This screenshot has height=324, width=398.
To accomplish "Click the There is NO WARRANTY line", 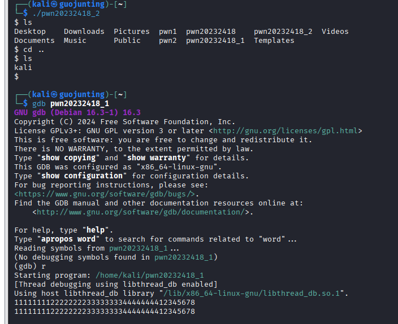I will (134, 149).
